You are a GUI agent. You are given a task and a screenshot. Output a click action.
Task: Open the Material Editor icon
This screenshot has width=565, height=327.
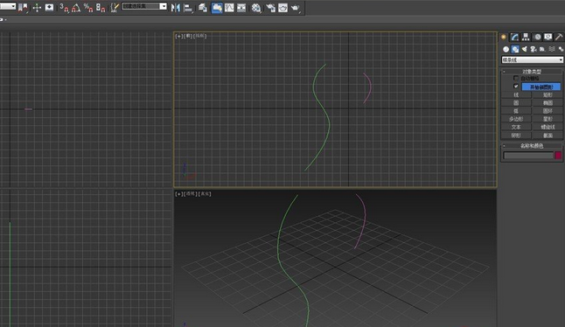(256, 8)
